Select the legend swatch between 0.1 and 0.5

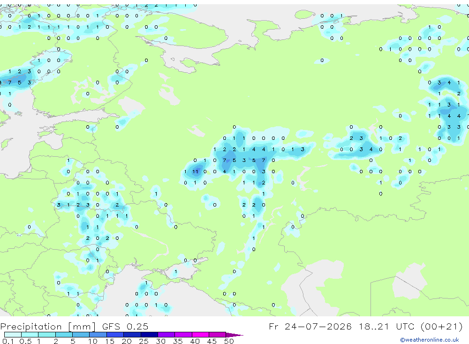[13, 335]
